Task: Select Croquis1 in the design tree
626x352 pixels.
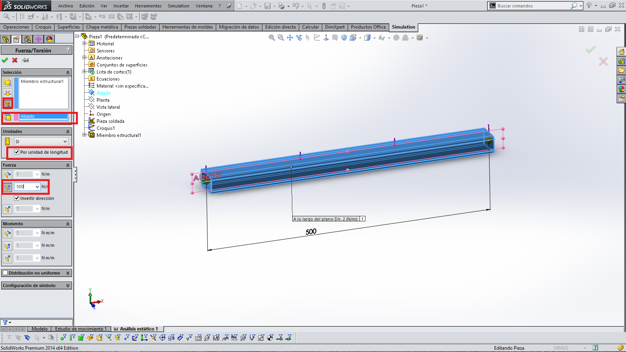Action: click(x=106, y=128)
